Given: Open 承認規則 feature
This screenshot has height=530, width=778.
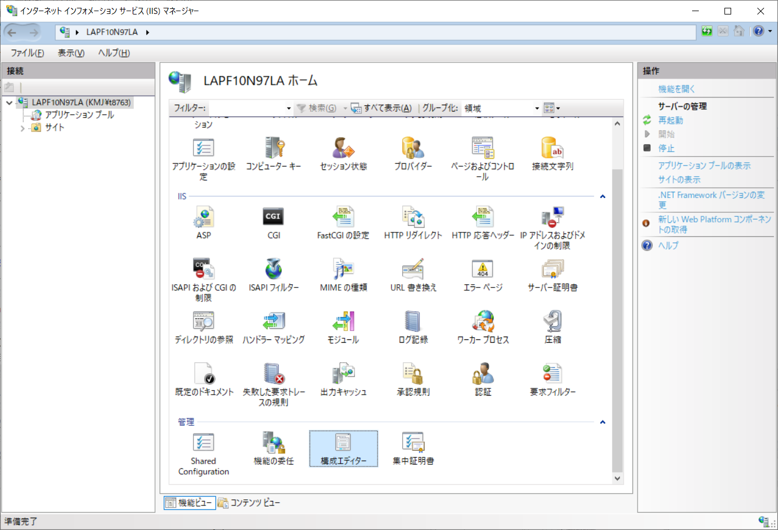Looking at the screenshot, I should 413,380.
